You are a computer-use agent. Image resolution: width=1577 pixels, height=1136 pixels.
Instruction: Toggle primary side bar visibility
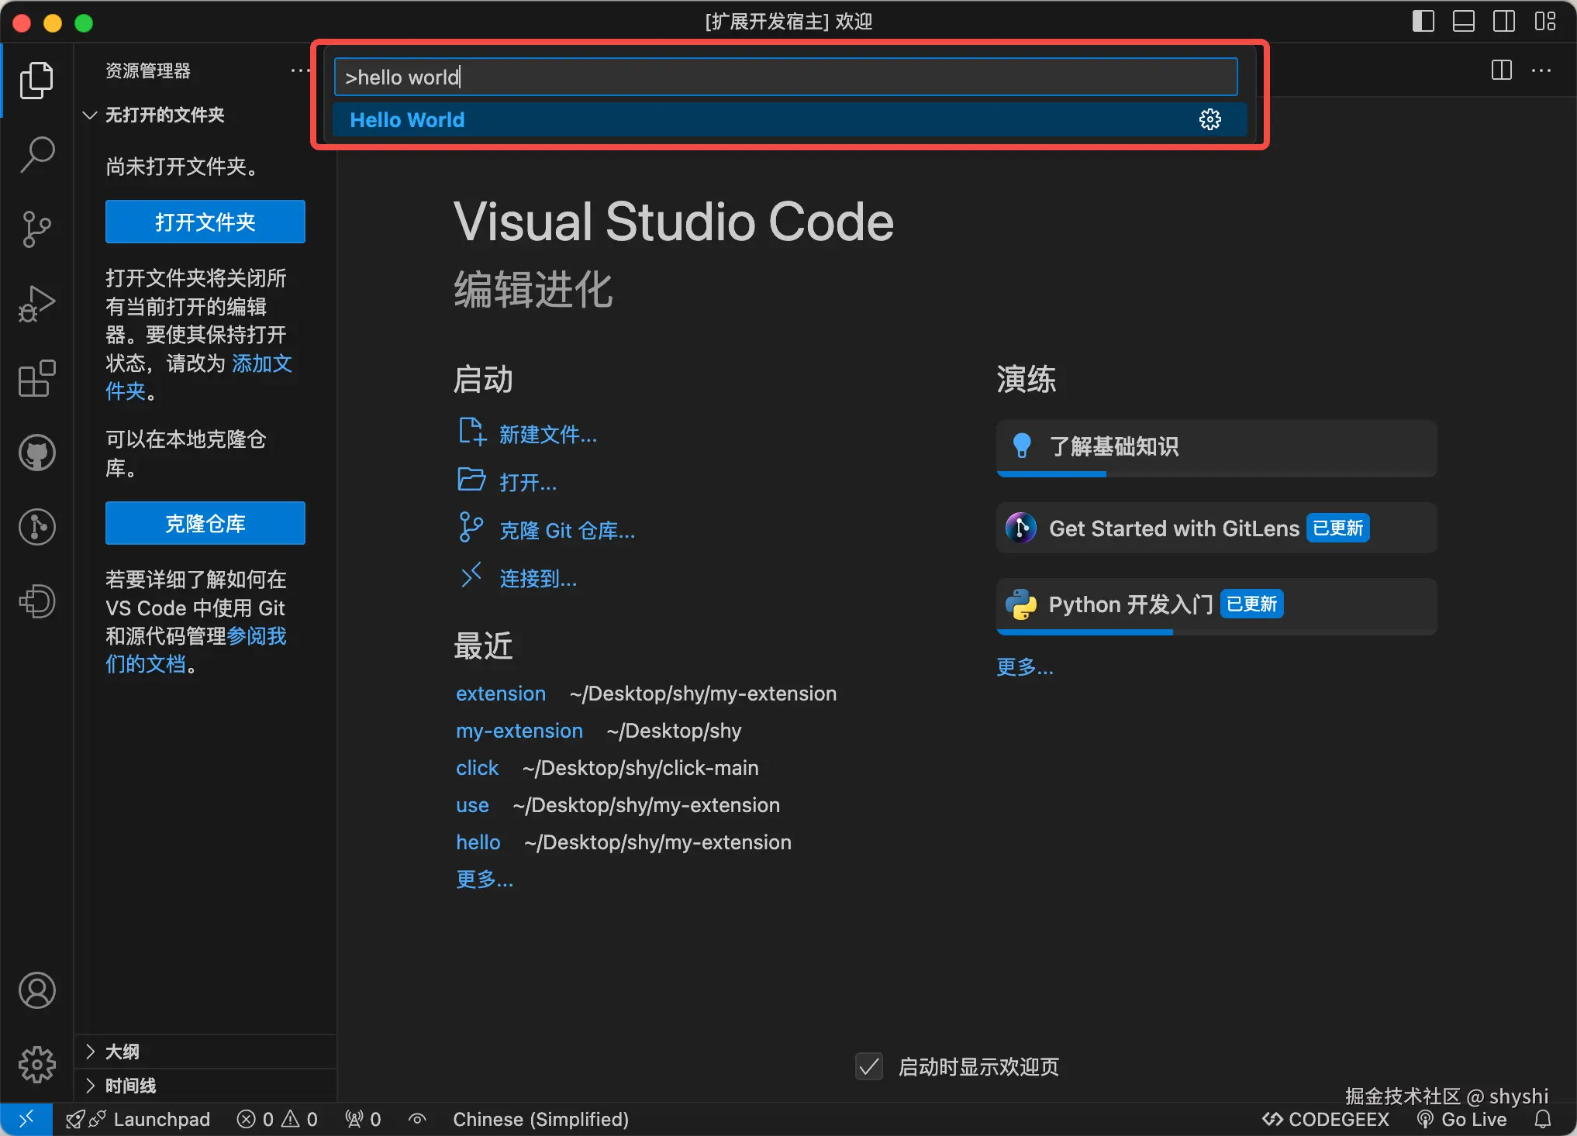[1423, 21]
